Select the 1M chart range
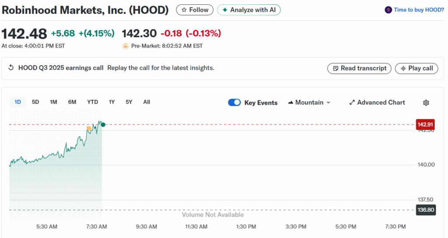This screenshot has height=238, width=448. tap(53, 102)
